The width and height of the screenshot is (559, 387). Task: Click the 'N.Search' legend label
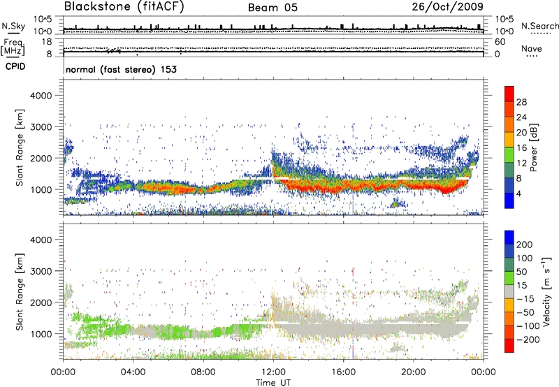tap(539, 26)
